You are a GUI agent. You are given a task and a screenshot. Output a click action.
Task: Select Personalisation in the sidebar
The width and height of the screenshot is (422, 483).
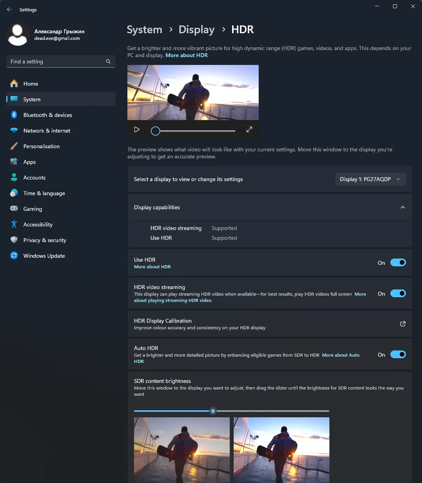41,146
